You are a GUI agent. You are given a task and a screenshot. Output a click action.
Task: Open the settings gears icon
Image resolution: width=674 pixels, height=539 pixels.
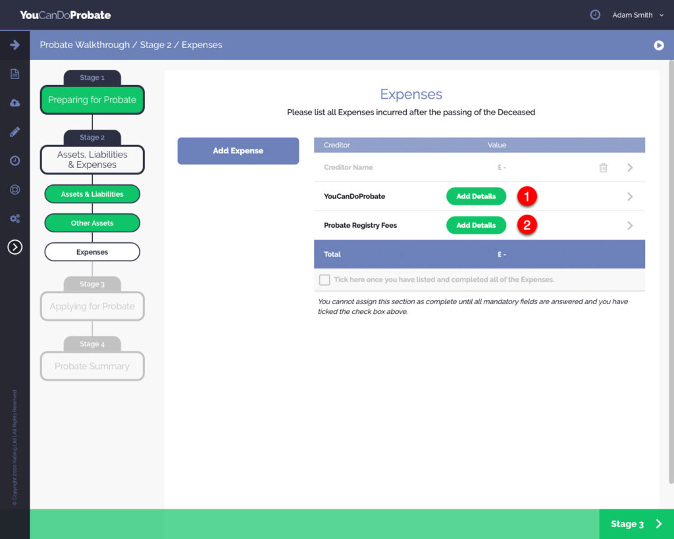coord(14,218)
